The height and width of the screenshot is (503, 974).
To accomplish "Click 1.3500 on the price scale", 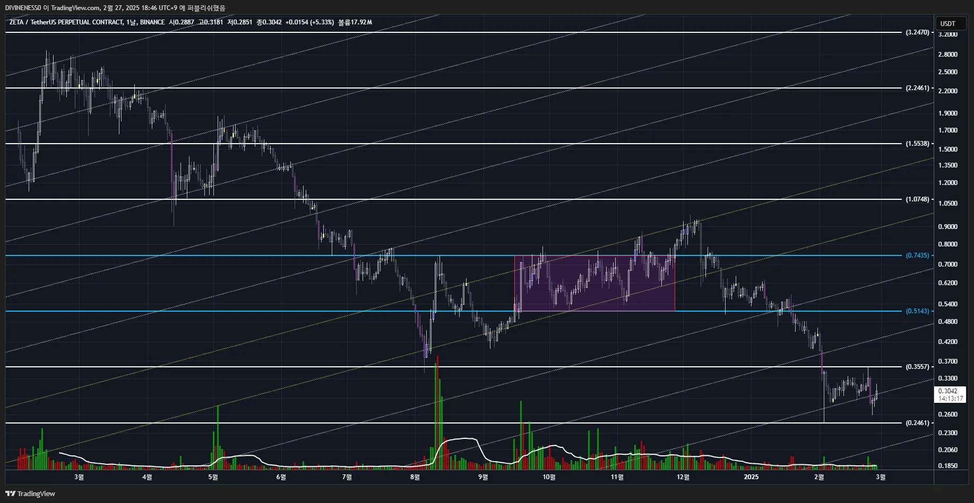I will click(948, 165).
